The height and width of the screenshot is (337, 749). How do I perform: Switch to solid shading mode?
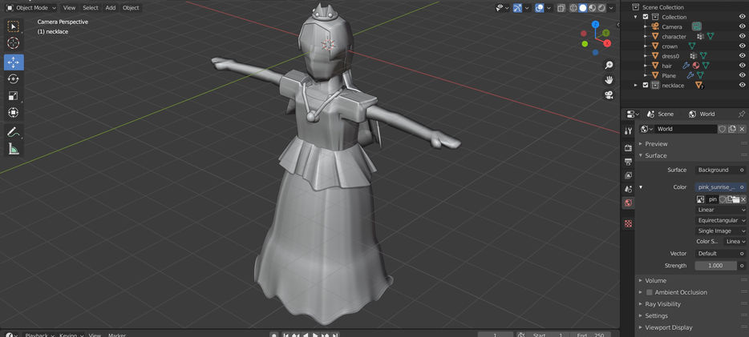pyautogui.click(x=583, y=8)
